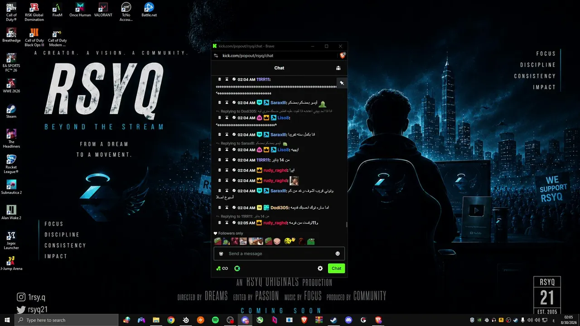Click the kick.com/popout/rsyq/chat address text
Viewport: 580px width, 326px height.
[x=248, y=56]
